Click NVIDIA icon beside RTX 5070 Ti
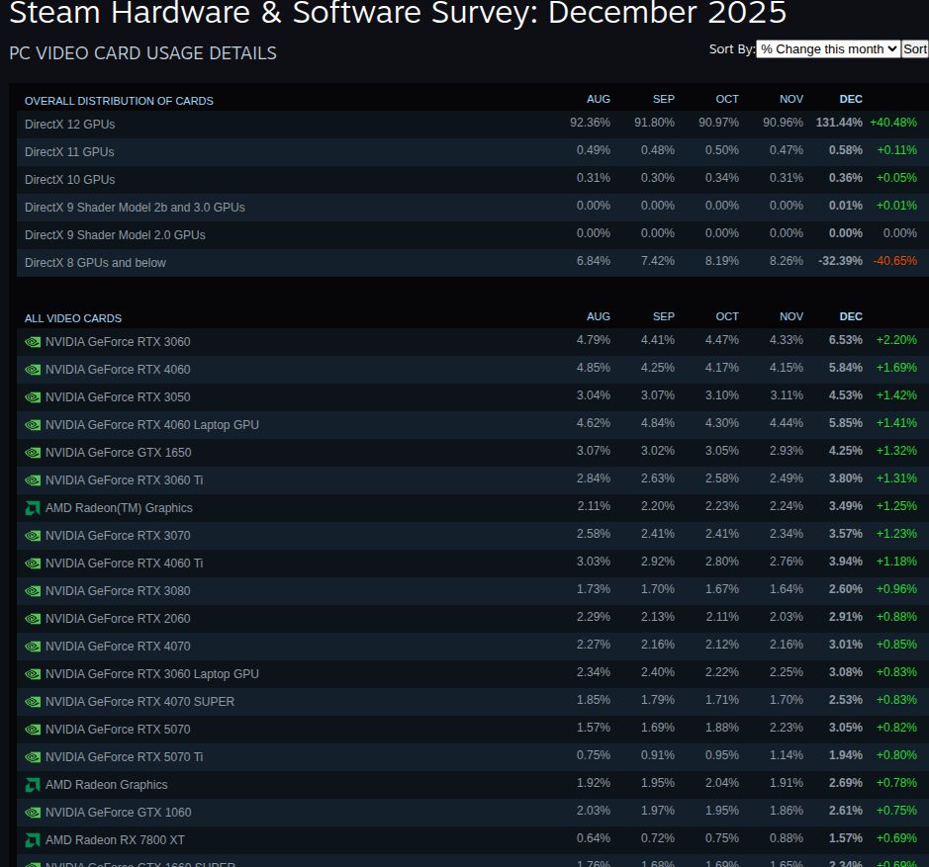 coord(33,757)
